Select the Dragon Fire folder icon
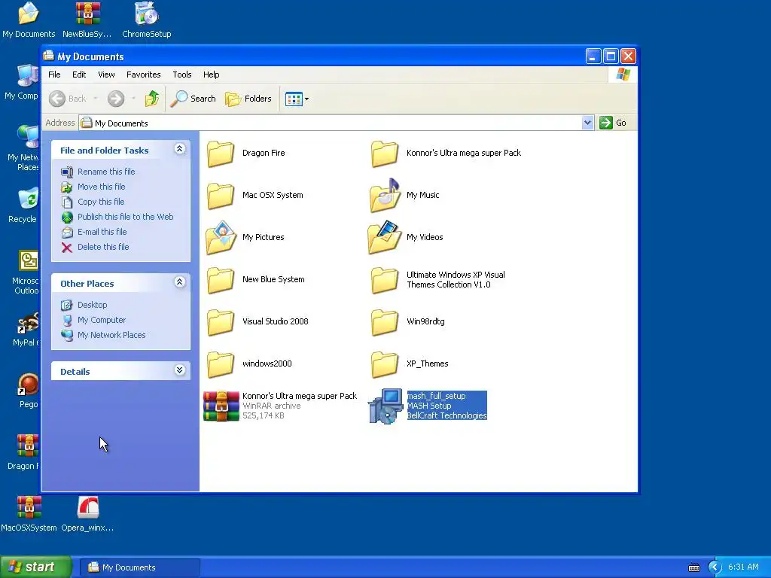The image size is (771, 578). [x=221, y=154]
